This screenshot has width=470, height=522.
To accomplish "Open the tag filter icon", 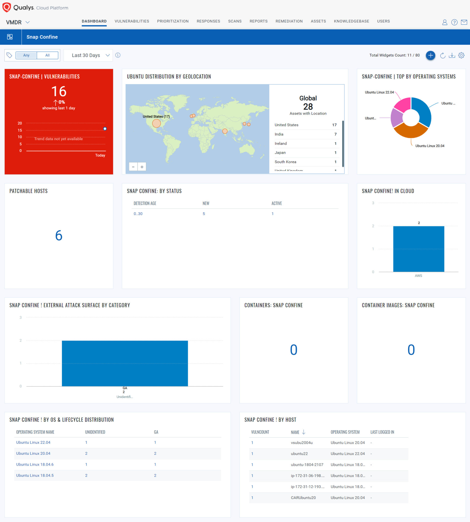I will point(9,55).
